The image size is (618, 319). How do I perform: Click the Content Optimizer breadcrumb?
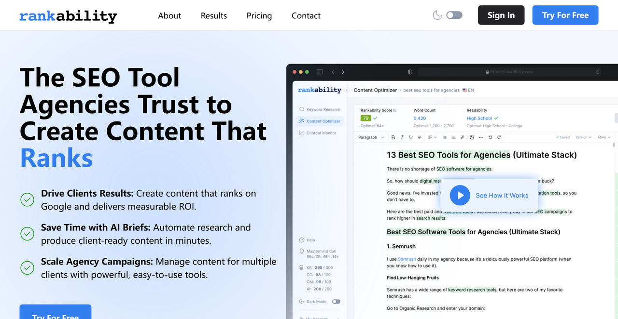375,90
